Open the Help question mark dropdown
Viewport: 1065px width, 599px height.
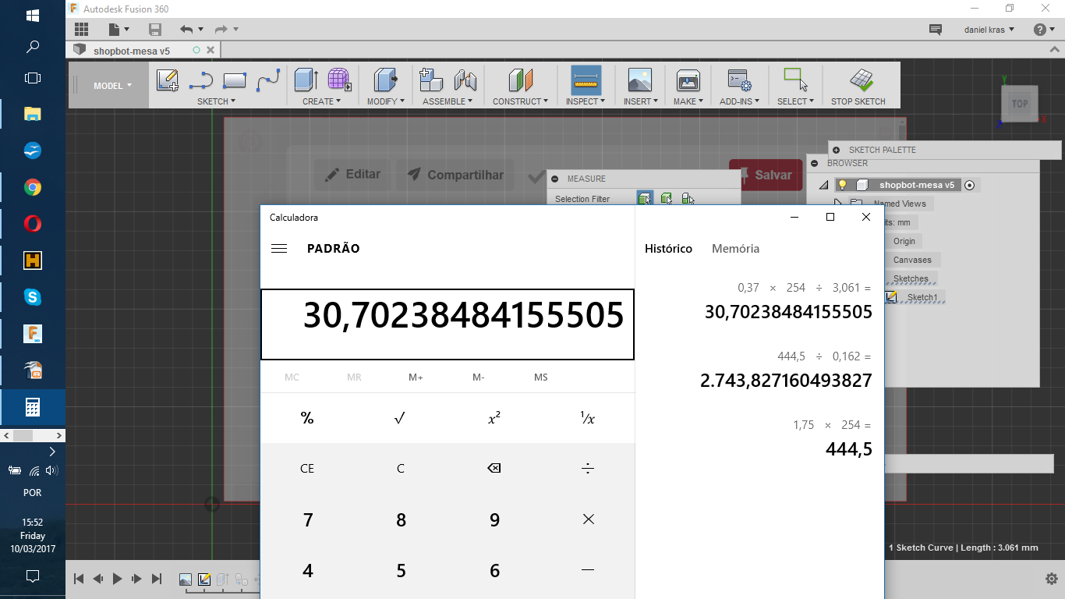click(x=1043, y=30)
